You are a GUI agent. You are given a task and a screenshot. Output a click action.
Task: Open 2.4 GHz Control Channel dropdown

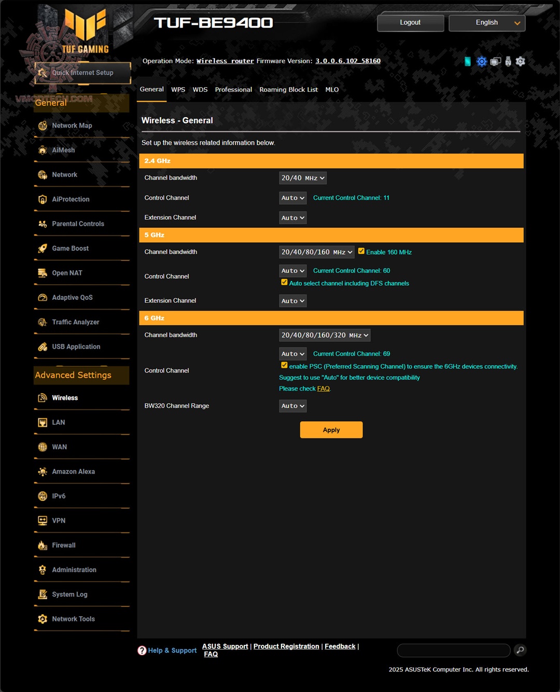[293, 198]
